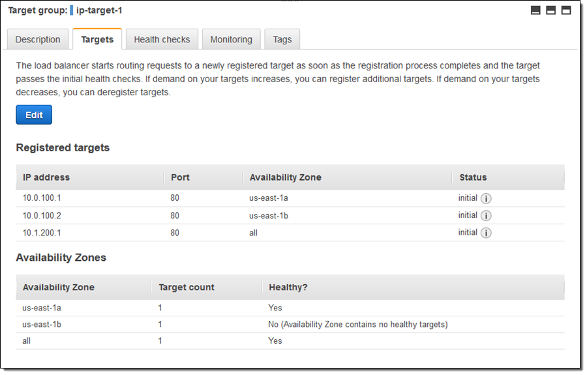
Task: Open the Monitoring tab
Action: point(231,40)
